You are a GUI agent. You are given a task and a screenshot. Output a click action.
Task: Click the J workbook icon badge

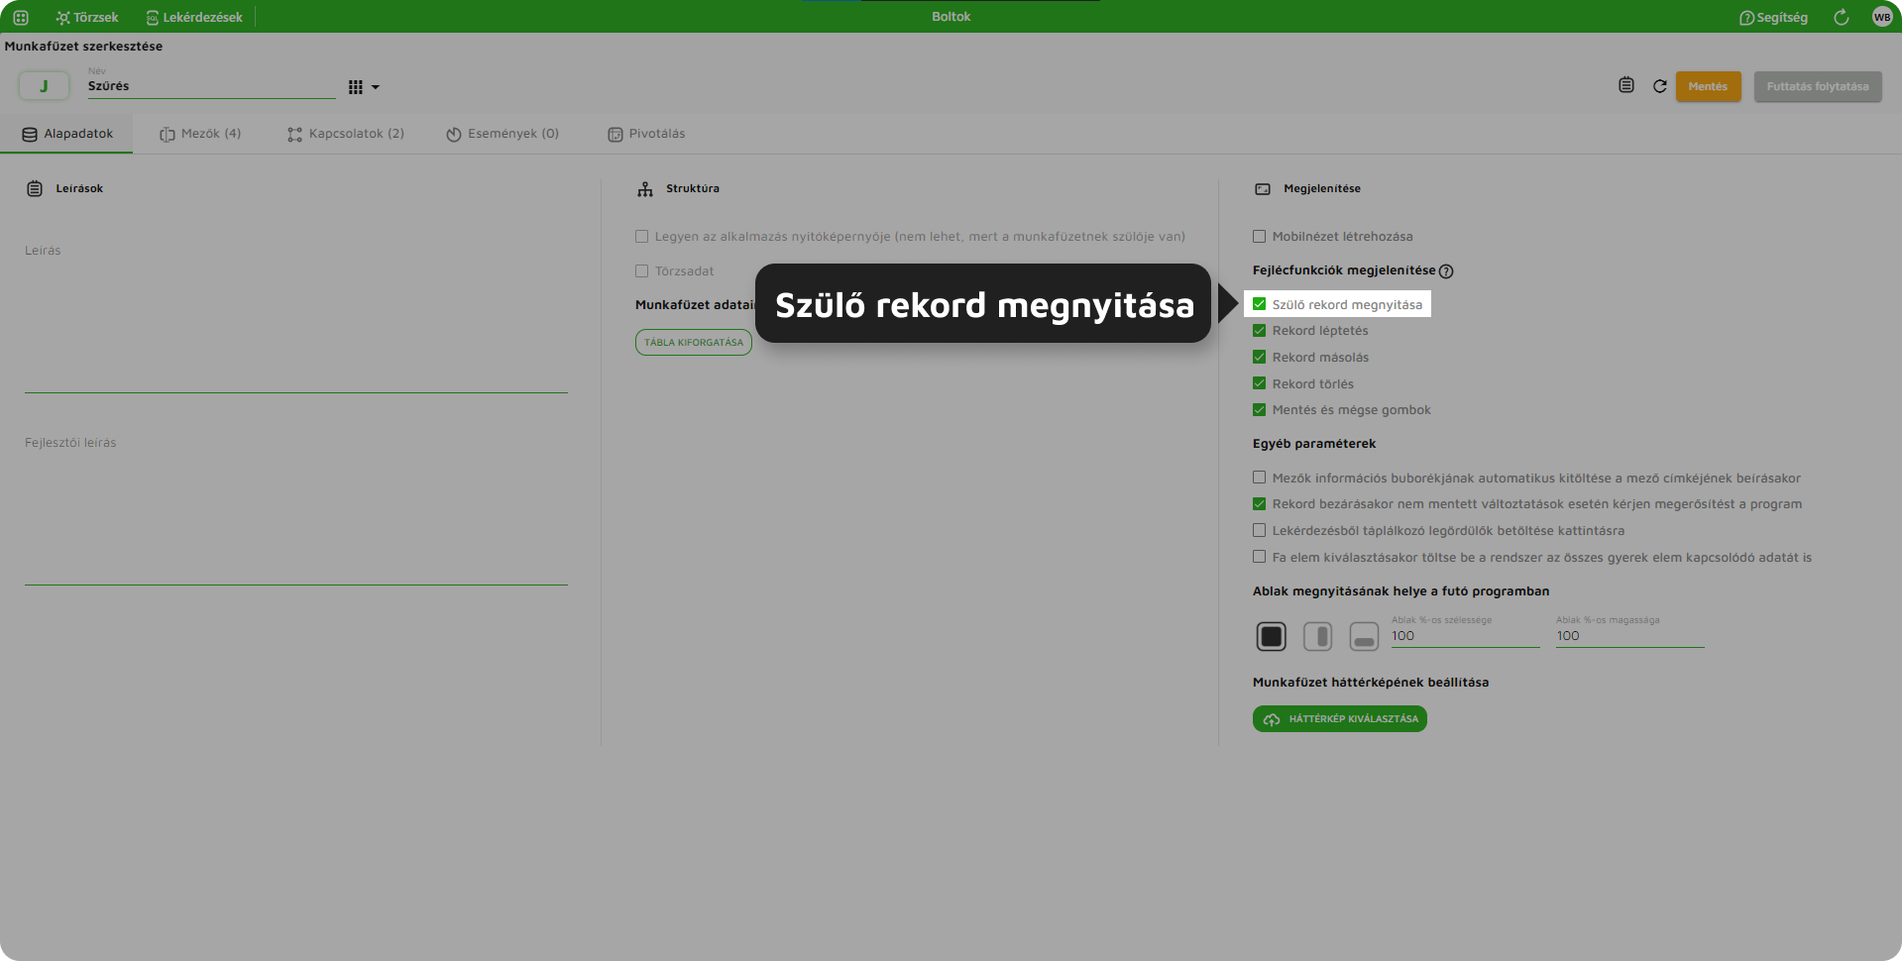44,86
